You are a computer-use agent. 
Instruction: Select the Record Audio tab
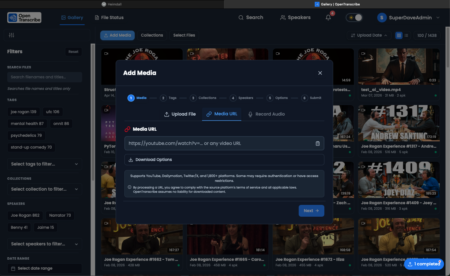tap(266, 114)
